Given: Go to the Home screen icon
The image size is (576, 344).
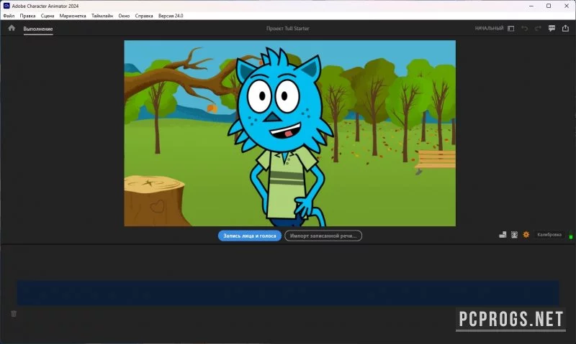Looking at the screenshot, I should tap(12, 28).
